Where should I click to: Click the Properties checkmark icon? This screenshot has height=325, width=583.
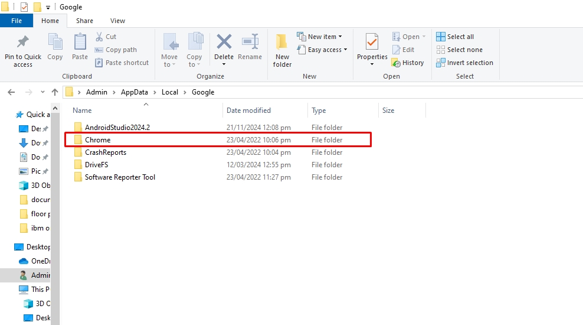click(x=372, y=42)
